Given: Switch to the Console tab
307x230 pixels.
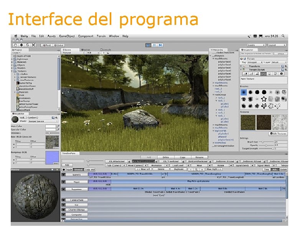Looking at the screenshot, I should pos(106,50).
